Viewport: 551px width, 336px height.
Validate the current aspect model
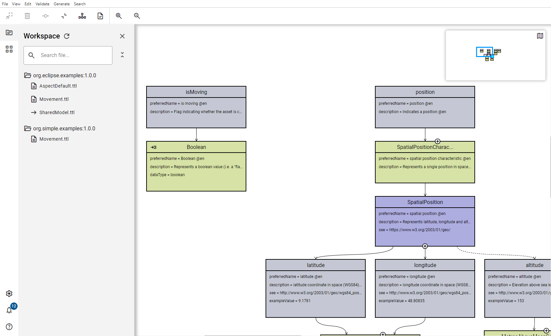(x=100, y=16)
